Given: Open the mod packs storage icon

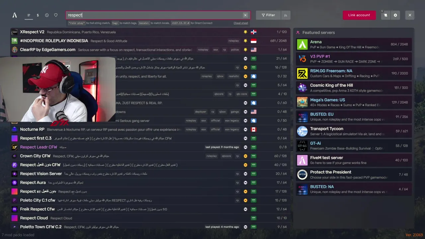Looking at the screenshot, I should [x=385, y=15].
